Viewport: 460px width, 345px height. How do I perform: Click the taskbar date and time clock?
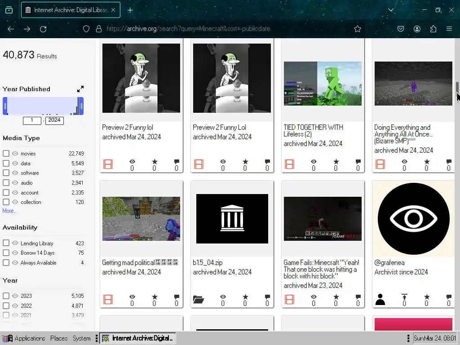pyautogui.click(x=435, y=338)
